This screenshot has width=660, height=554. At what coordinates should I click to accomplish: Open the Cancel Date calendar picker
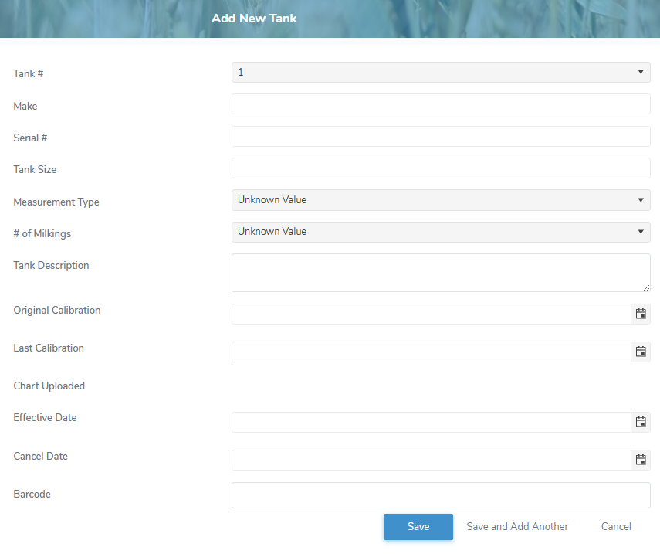[641, 460]
